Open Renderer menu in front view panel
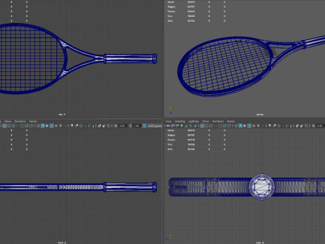Viewport: 325px width, 244px height. [20, 121]
